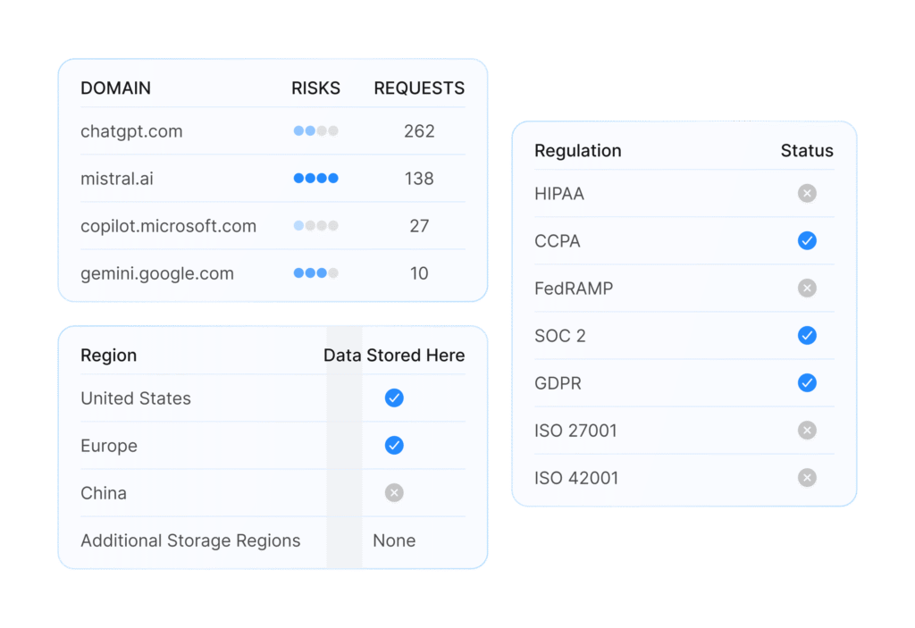Sort by the REQUESTS column header
Viewport: 915px width, 628px height.
(x=419, y=88)
